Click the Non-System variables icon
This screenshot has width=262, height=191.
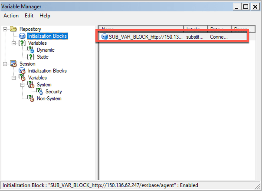[x=31, y=99]
